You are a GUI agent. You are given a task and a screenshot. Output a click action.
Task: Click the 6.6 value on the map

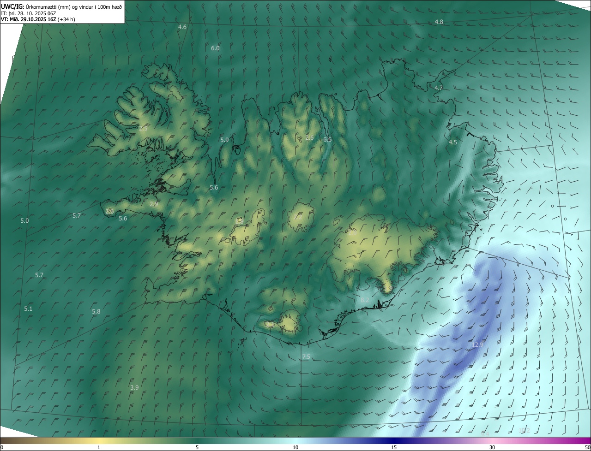(327, 140)
